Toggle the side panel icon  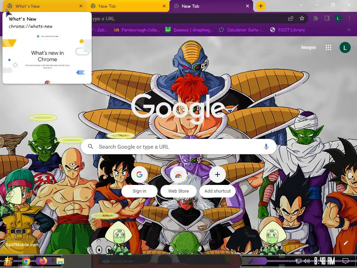pos(327,18)
